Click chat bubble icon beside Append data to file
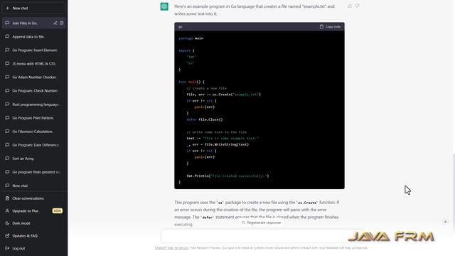Viewport: 455px width, 256px height. pyautogui.click(x=8, y=36)
